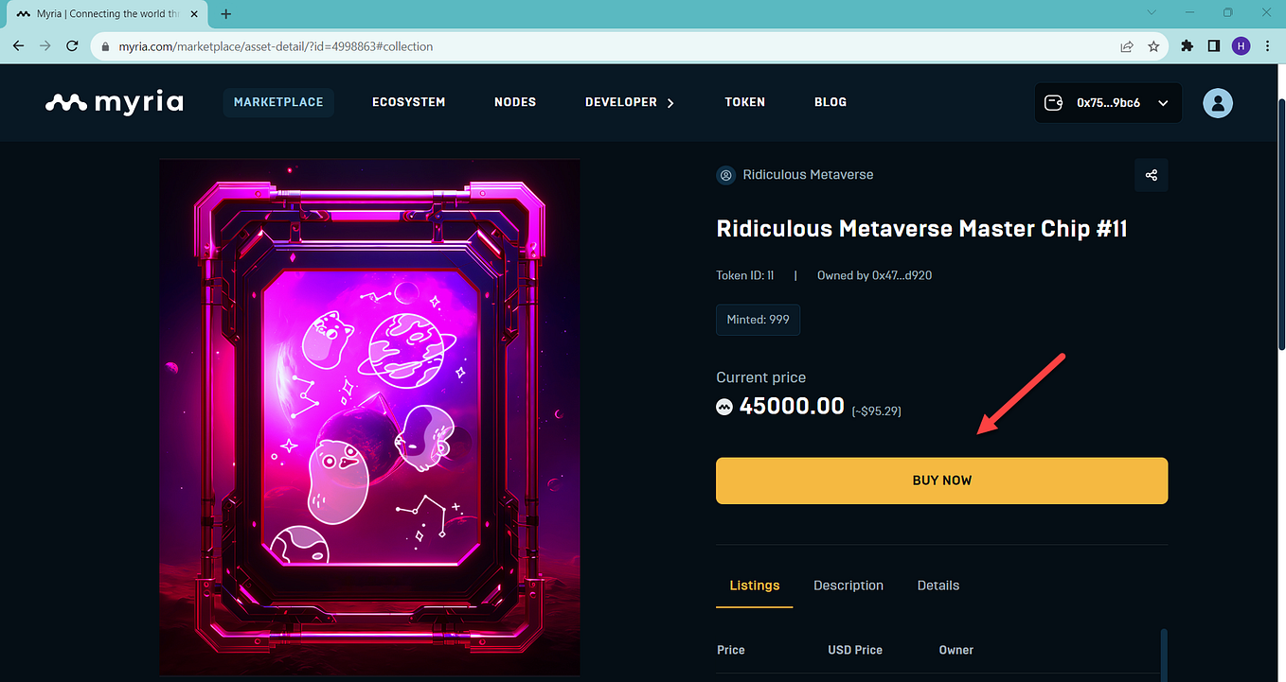Click the bookmark star in the address bar

point(1154,45)
